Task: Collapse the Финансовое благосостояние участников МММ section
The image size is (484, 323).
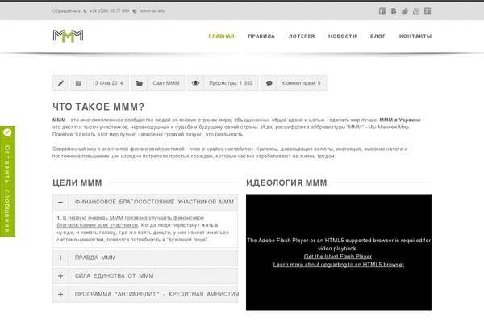Action: 145,202
